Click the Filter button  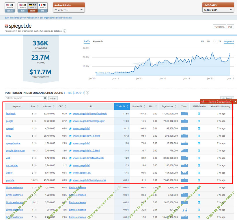[53, 98]
